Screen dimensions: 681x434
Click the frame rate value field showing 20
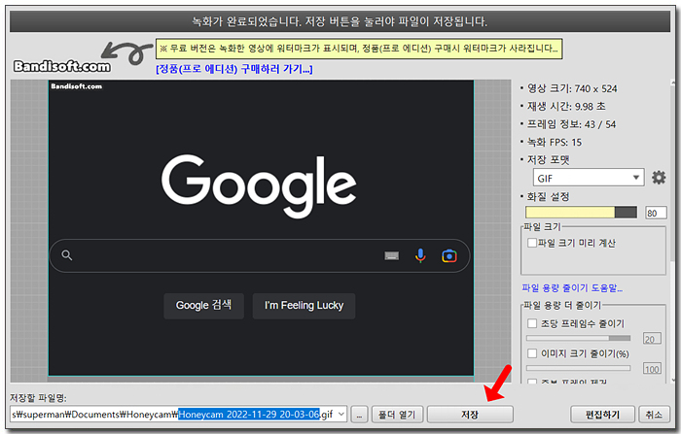click(652, 339)
